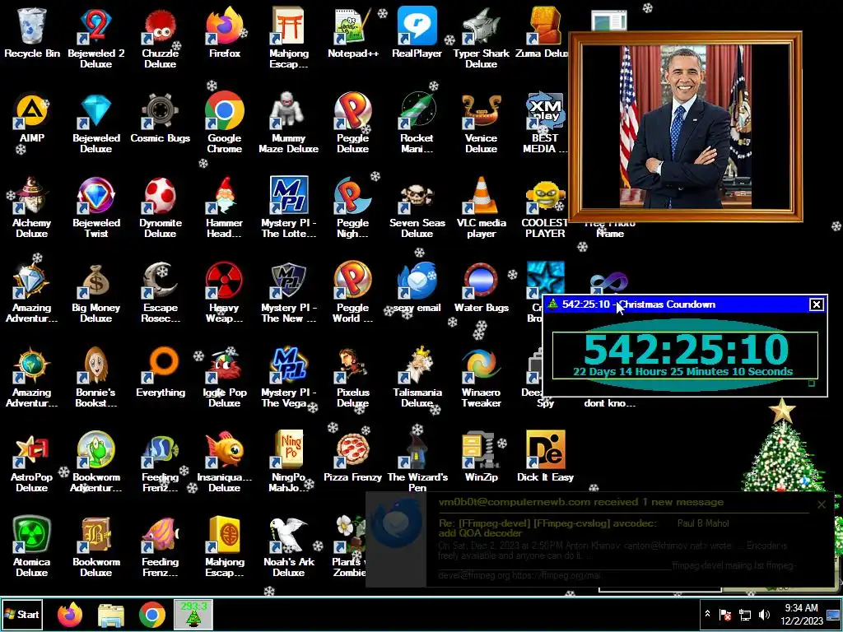Launch Firefox from the taskbar

click(70, 614)
